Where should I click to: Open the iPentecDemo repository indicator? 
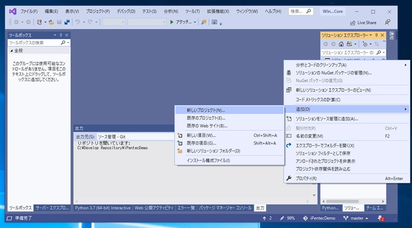[x=319, y=218]
